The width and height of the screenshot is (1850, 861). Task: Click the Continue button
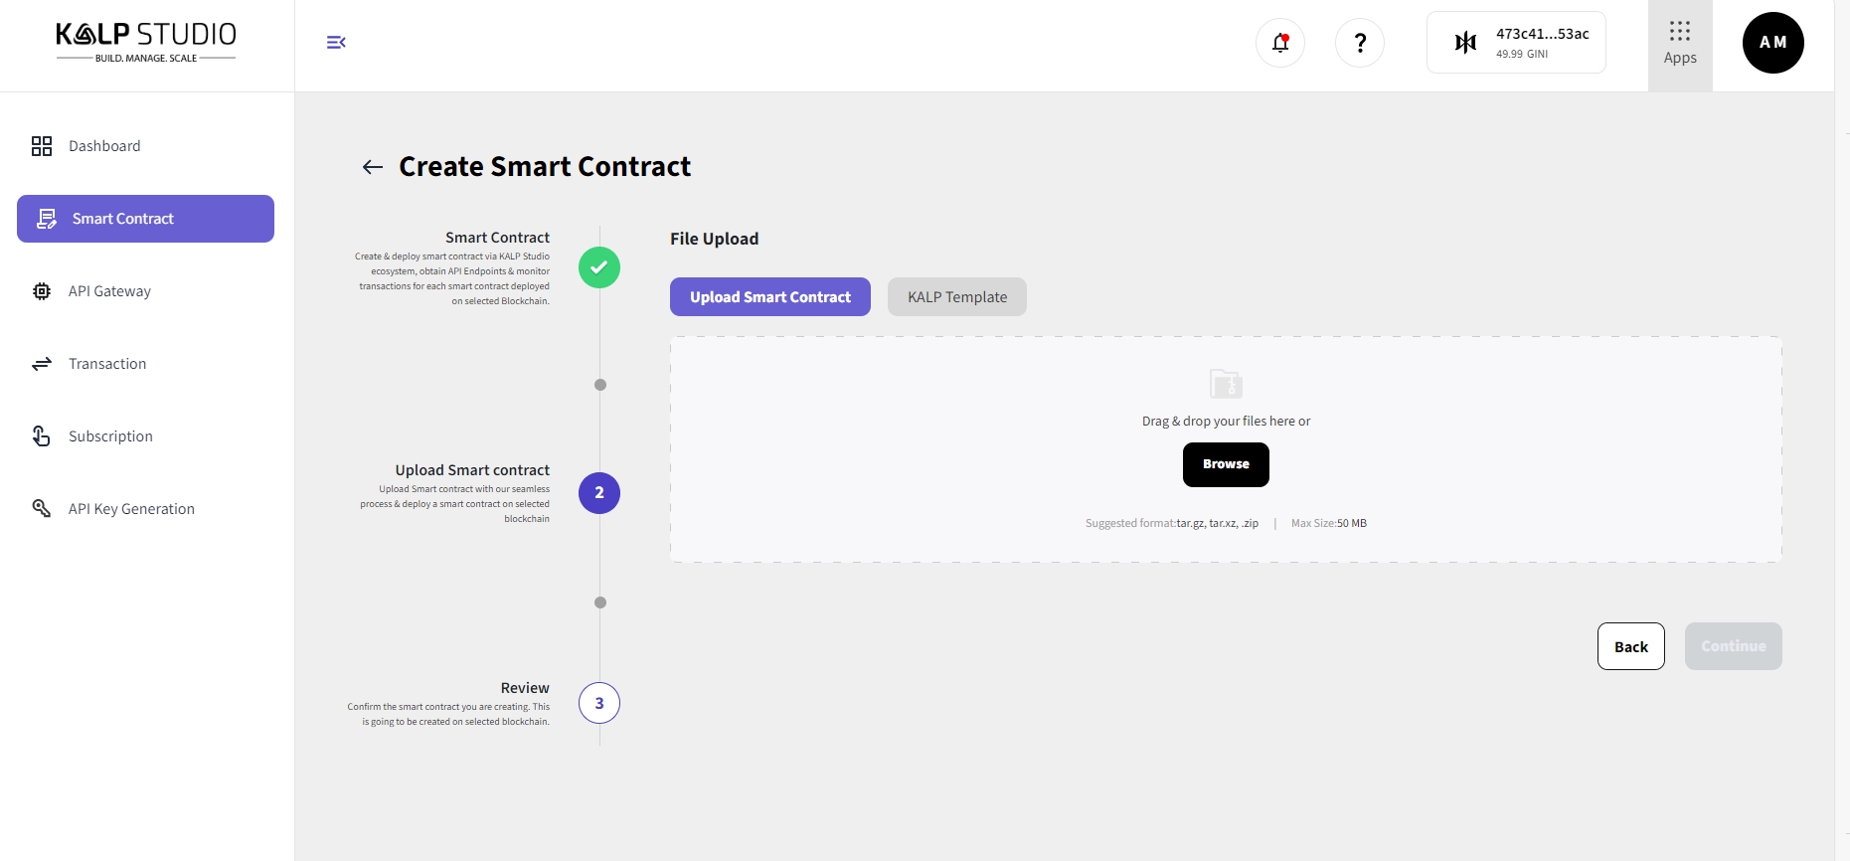pyautogui.click(x=1733, y=646)
